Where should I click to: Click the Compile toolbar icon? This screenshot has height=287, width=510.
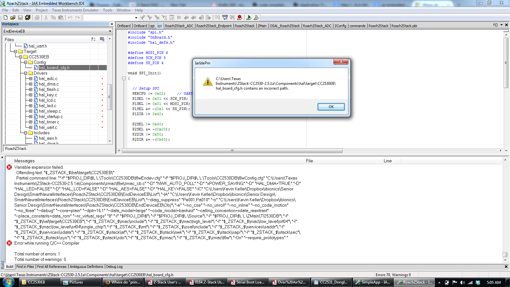point(217,18)
